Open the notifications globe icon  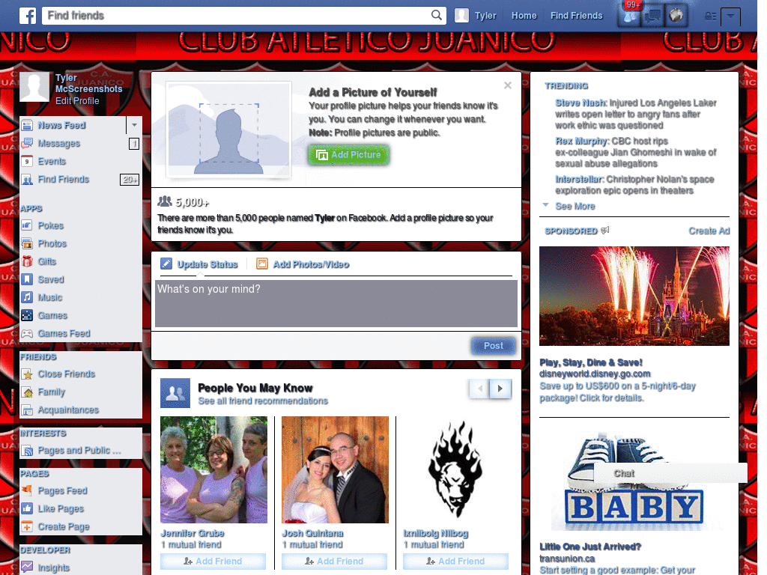click(676, 16)
